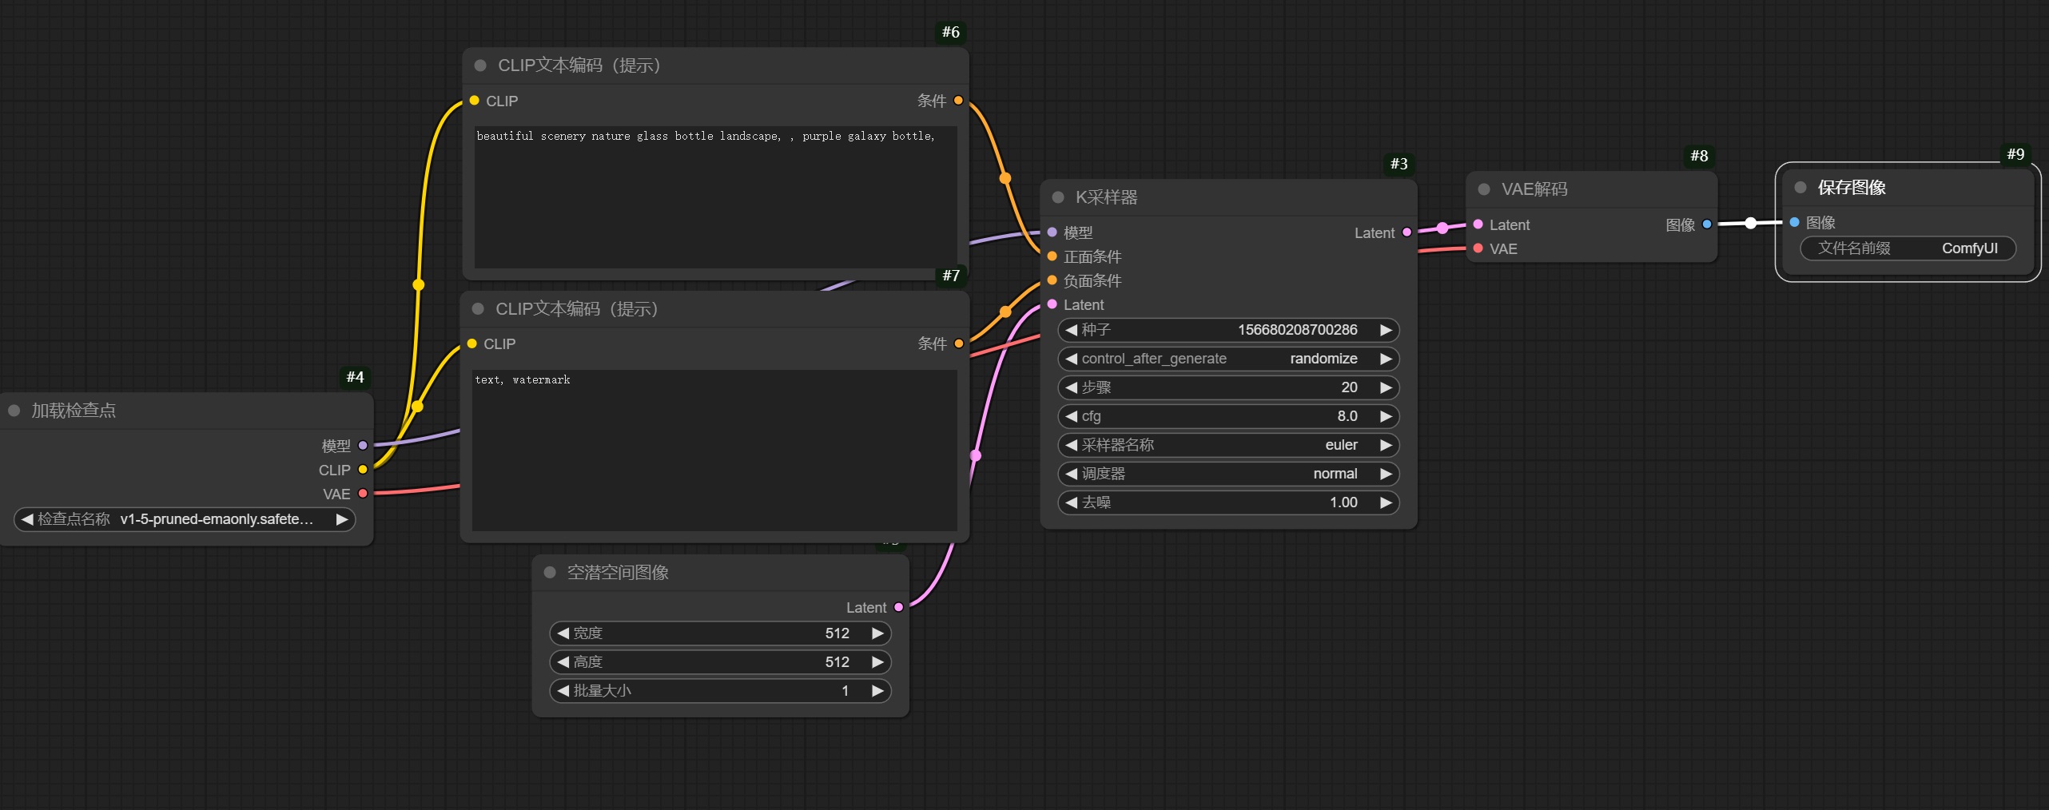Click the blue 图像 output port on VAE解码
The image size is (2049, 810).
point(1707,224)
